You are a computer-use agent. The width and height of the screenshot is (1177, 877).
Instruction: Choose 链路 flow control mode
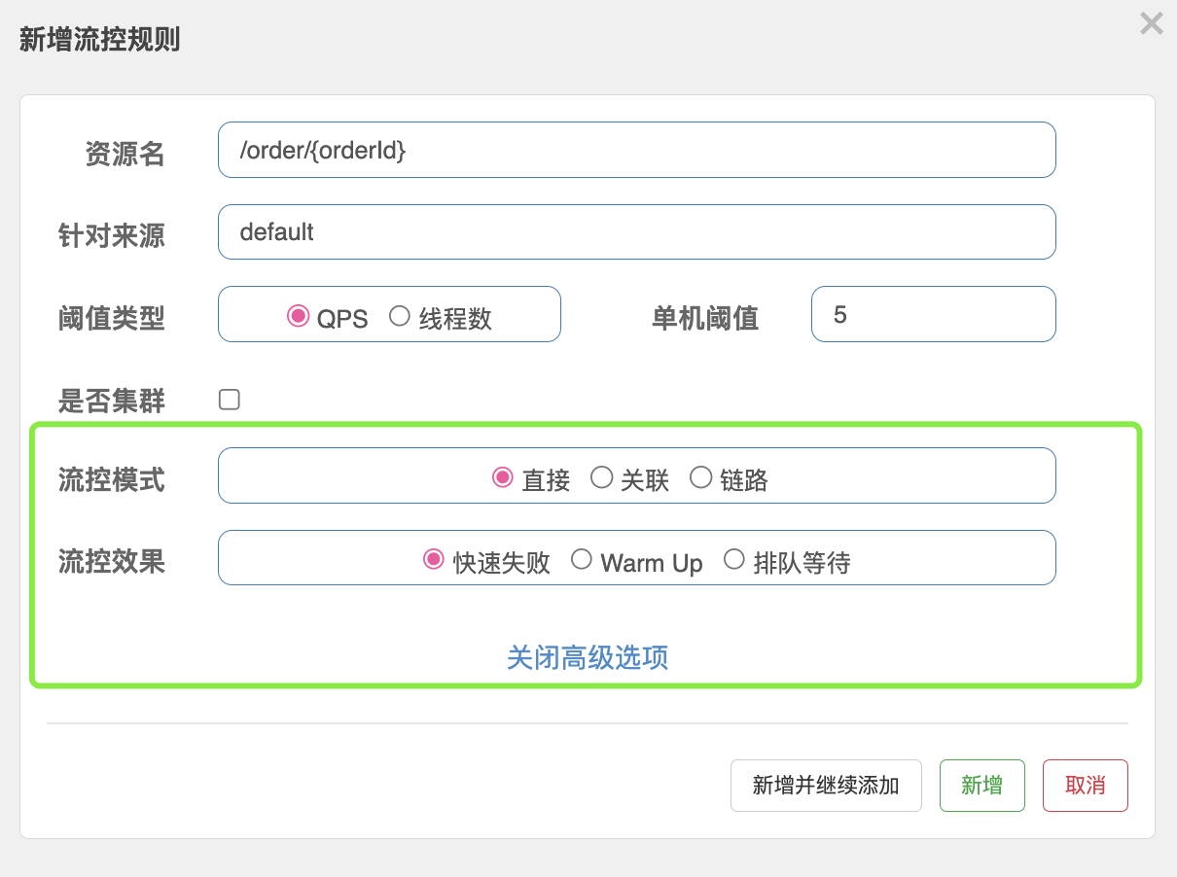point(701,477)
